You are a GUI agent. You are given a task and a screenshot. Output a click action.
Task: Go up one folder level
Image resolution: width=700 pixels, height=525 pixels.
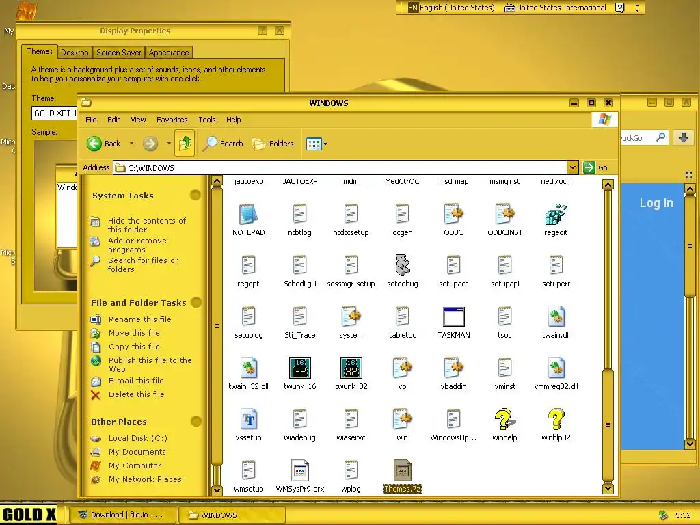(185, 144)
